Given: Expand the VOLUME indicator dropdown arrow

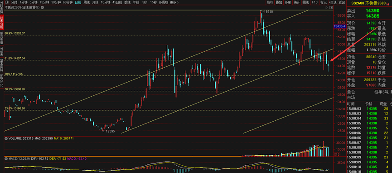Looking at the screenshot, I should pos(6,138).
